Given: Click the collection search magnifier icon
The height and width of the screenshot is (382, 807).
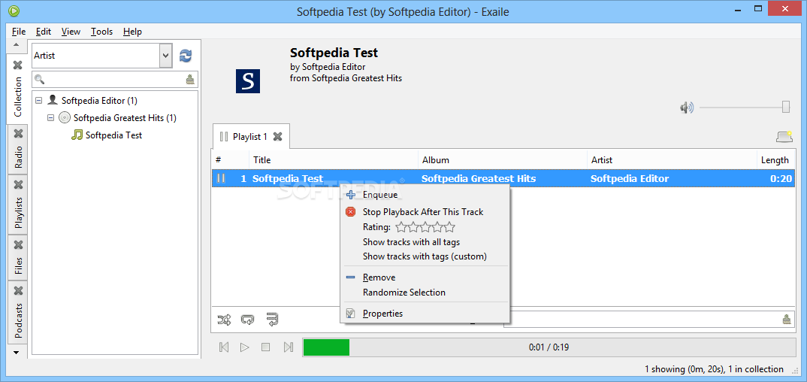Looking at the screenshot, I should [39, 79].
